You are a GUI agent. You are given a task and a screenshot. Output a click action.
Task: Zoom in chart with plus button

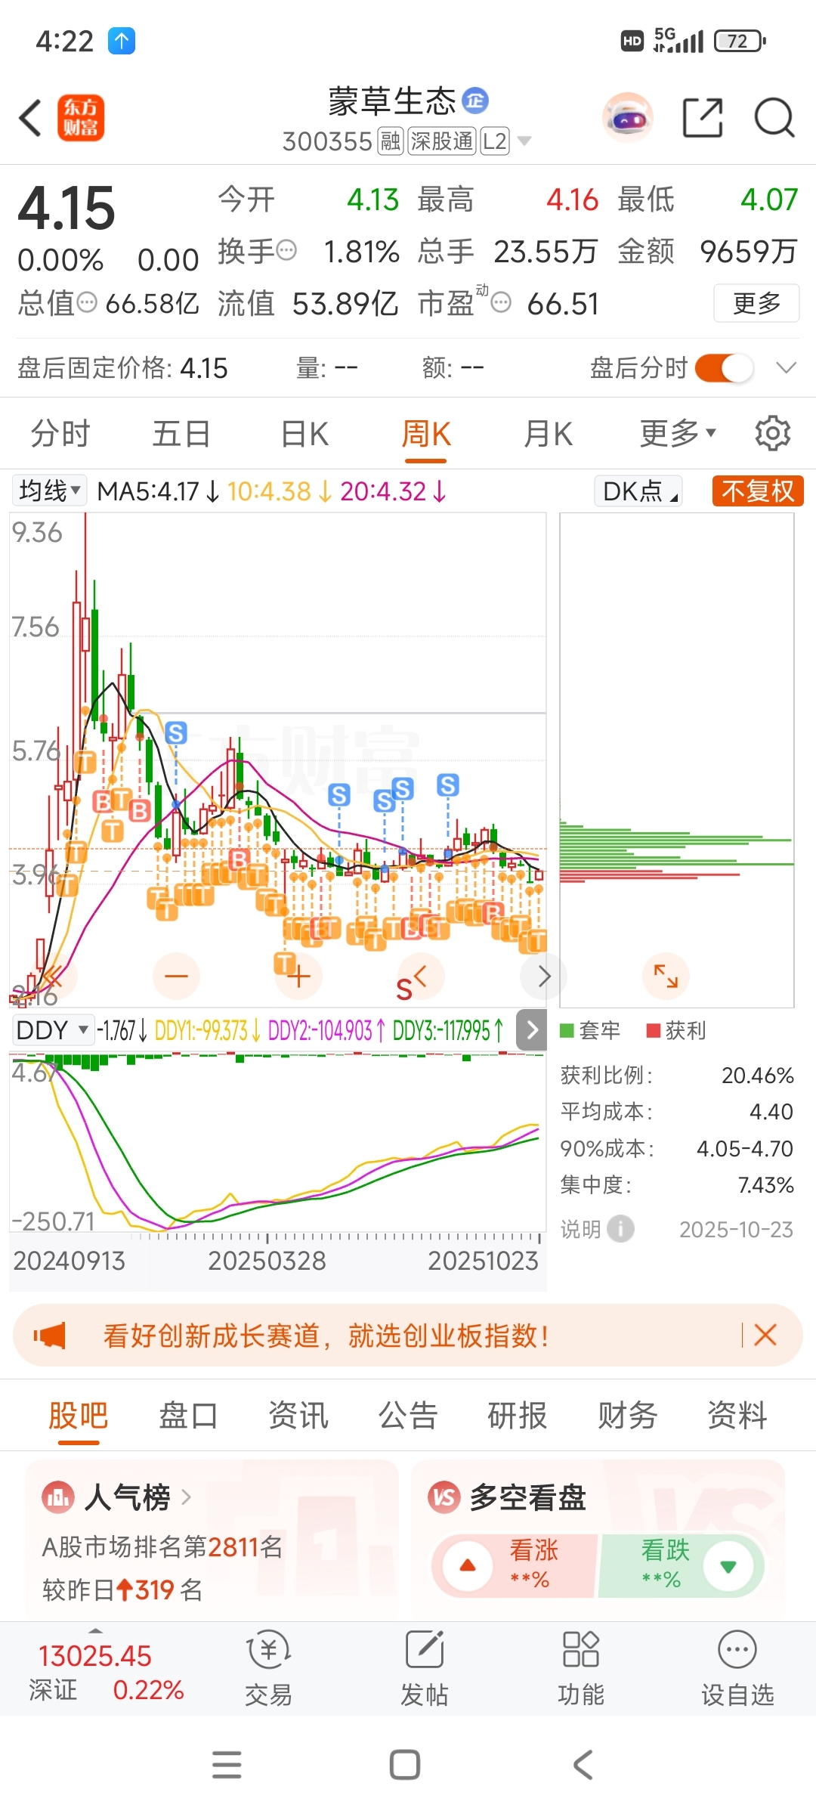coord(298,976)
